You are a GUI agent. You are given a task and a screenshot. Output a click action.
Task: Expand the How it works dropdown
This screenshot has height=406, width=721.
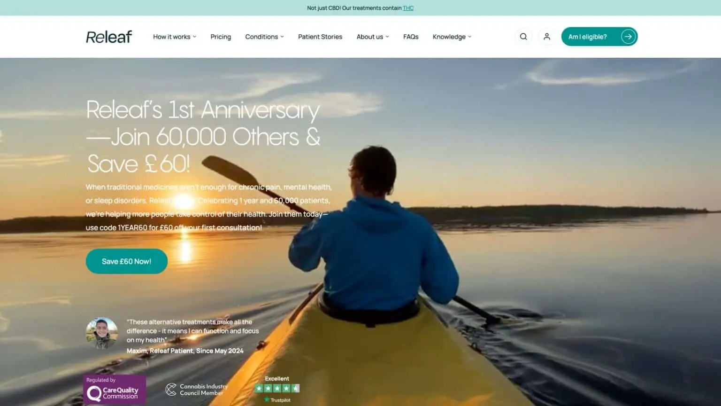coord(175,37)
